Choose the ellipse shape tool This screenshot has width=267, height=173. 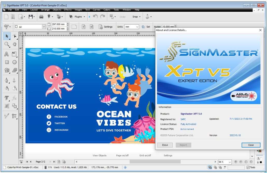coord(15,62)
